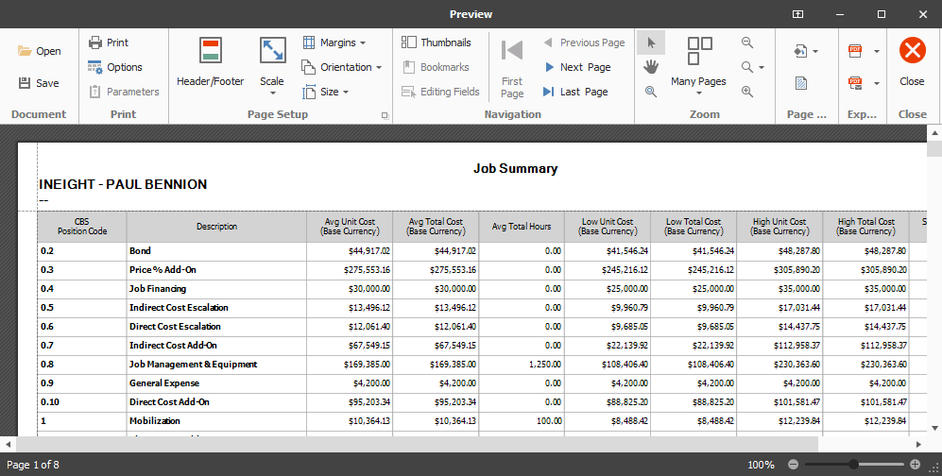This screenshot has width=942, height=476.
Task: Click the Print icon
Action: click(109, 42)
